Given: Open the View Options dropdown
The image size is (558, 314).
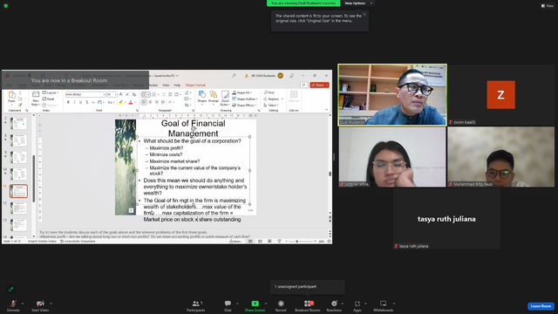Looking at the screenshot, I should (x=358, y=3).
